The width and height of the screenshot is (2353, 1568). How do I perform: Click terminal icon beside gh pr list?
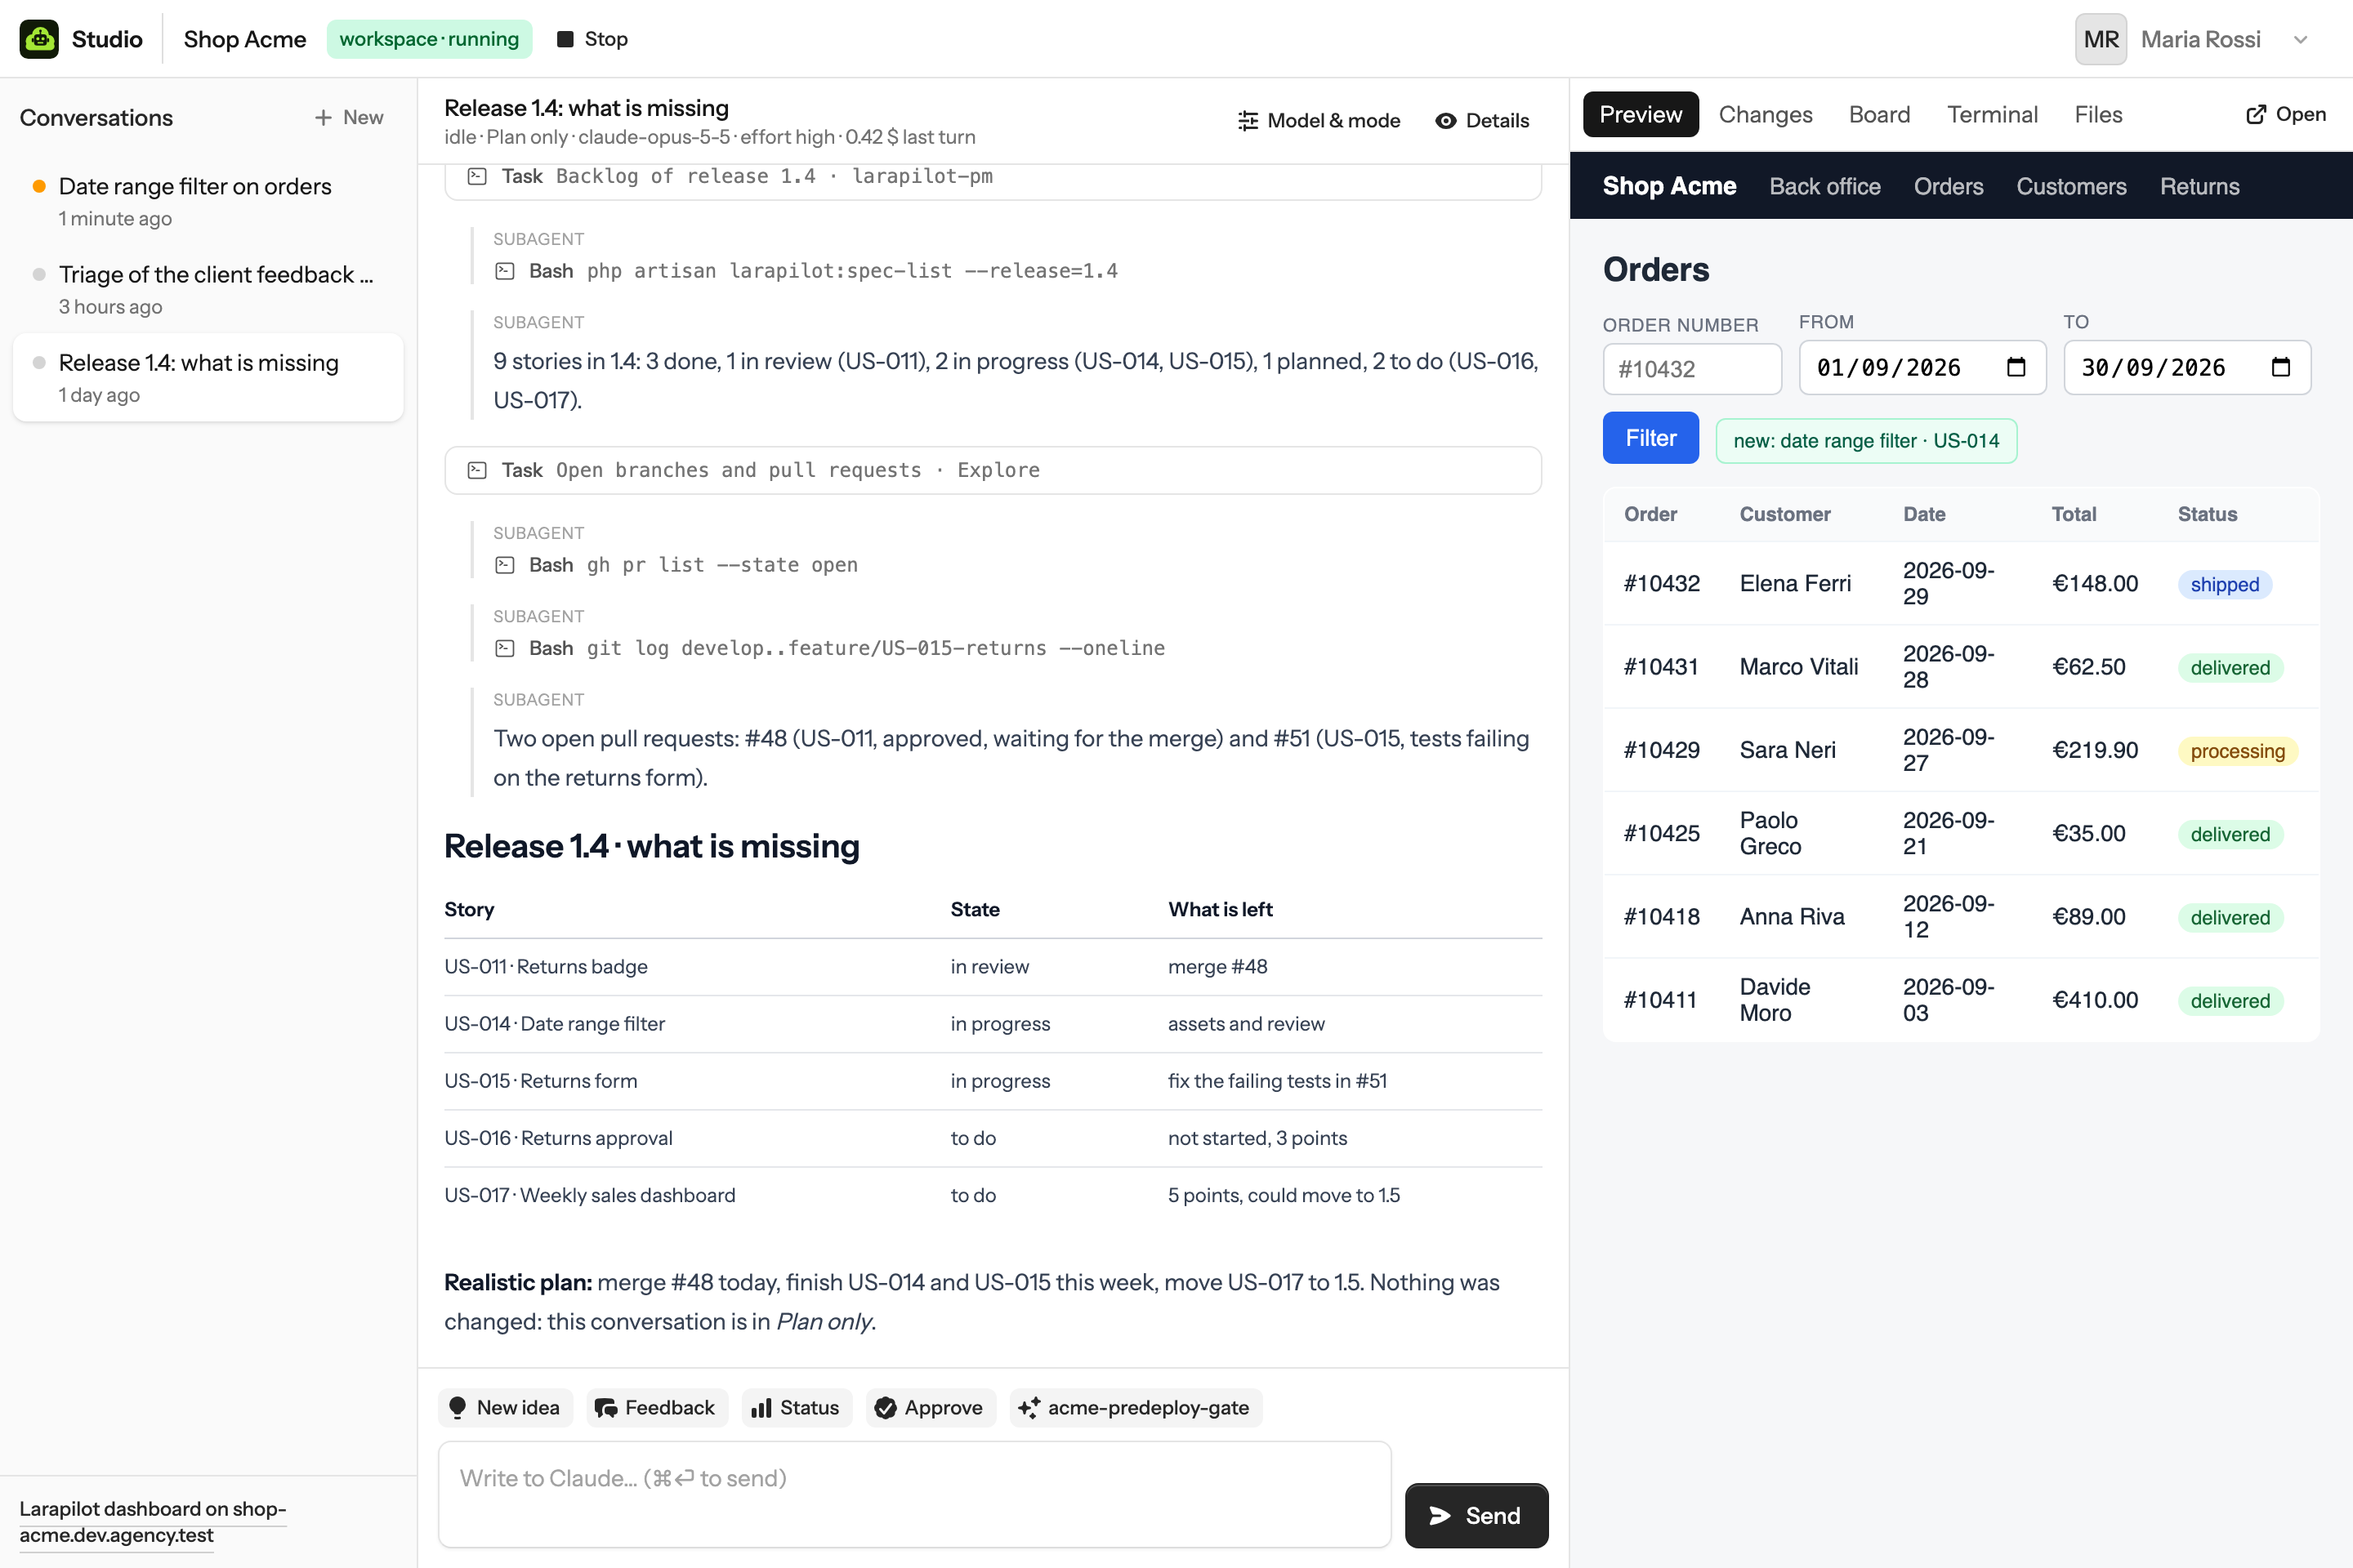(x=505, y=565)
